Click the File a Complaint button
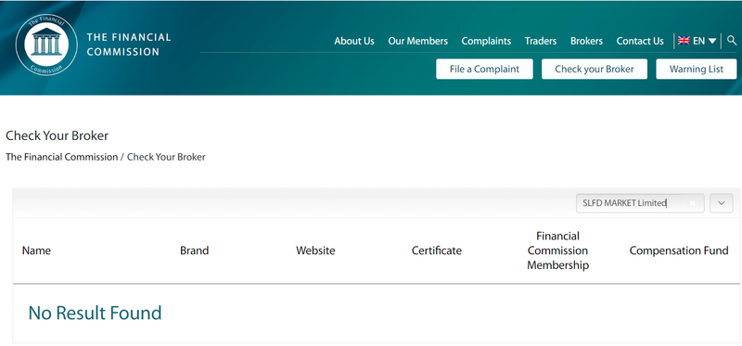742x346 pixels. pos(484,69)
